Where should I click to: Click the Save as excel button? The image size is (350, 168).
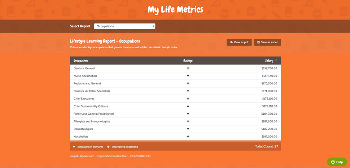click(267, 42)
